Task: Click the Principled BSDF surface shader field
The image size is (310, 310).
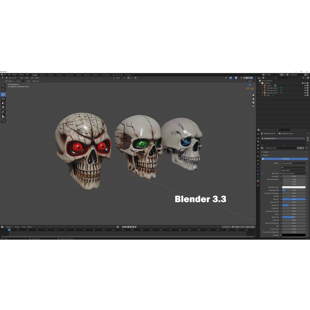Action: coord(292,163)
